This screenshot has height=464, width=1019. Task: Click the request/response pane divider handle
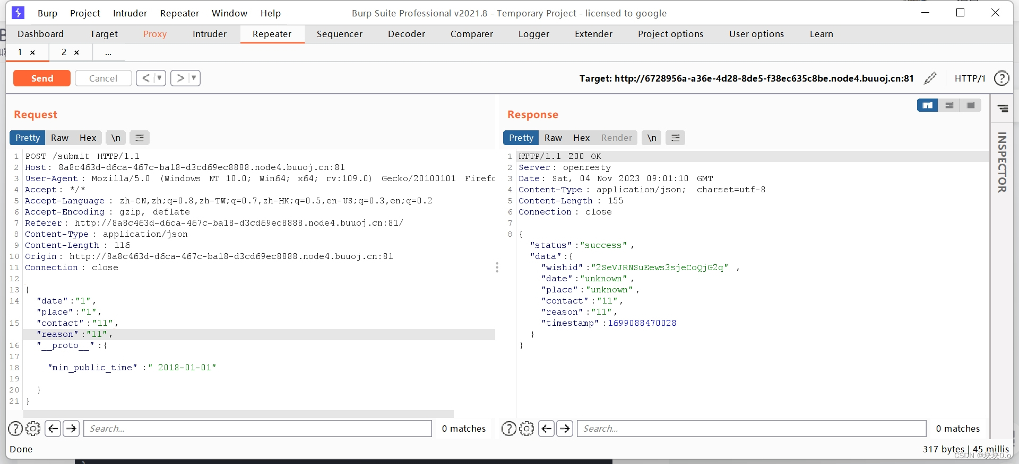click(497, 267)
